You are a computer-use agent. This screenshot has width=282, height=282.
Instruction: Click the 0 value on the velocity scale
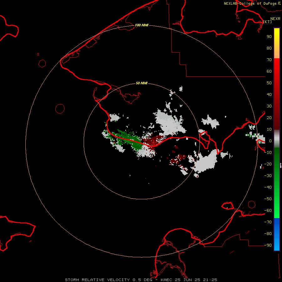(270, 141)
